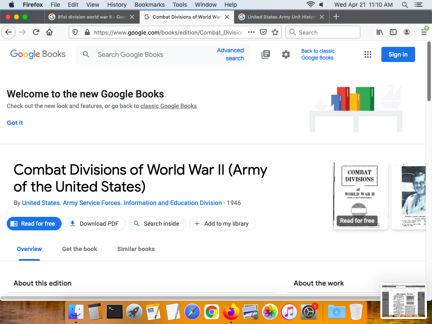Image resolution: width=432 pixels, height=324 pixels.
Task: Click the Save to Pocket icon
Action: click(263, 32)
